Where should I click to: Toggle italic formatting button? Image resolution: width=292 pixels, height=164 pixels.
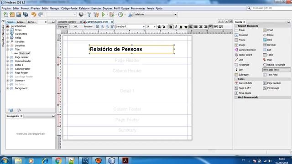(x=176, y=27)
